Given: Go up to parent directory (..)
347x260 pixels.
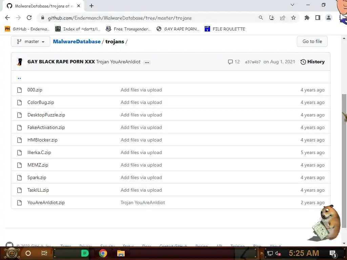Looking at the screenshot, I should [19, 78].
